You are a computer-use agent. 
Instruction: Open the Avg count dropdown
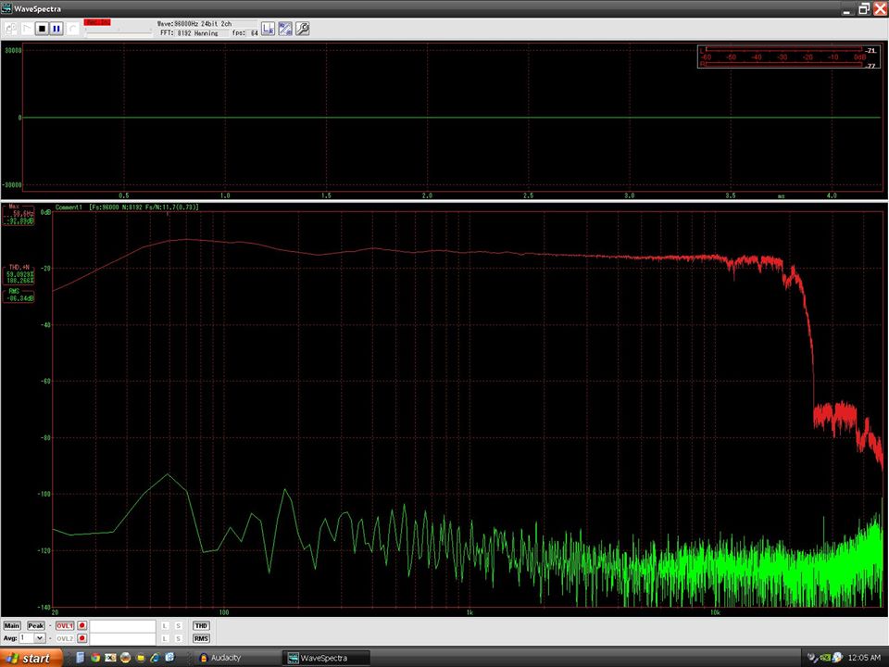39,638
